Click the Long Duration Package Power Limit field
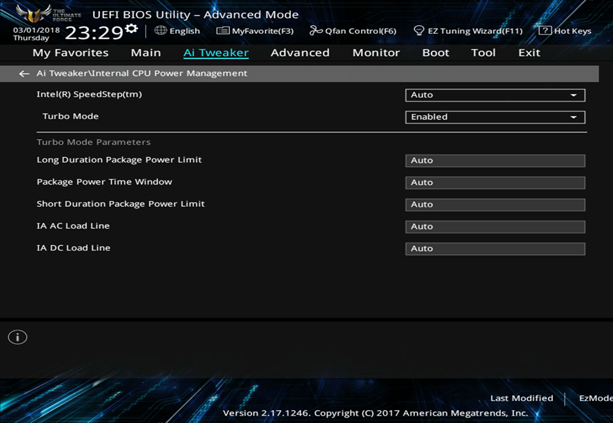 (x=495, y=161)
